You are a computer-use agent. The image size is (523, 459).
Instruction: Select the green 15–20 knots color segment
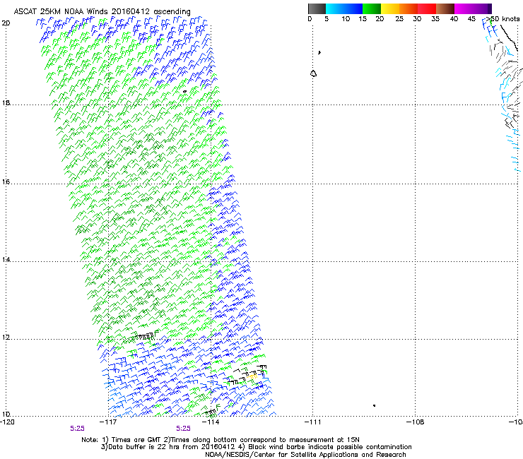click(372, 8)
